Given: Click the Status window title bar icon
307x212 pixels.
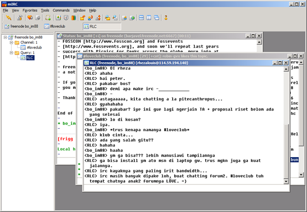Looking at the screenshot, I should pos(59,36).
